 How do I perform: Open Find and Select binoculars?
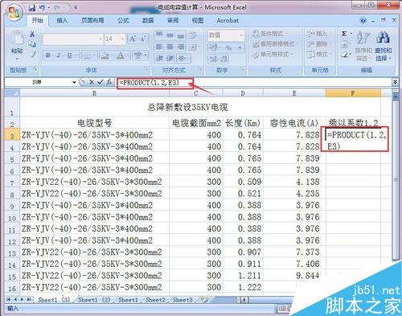tap(383, 46)
